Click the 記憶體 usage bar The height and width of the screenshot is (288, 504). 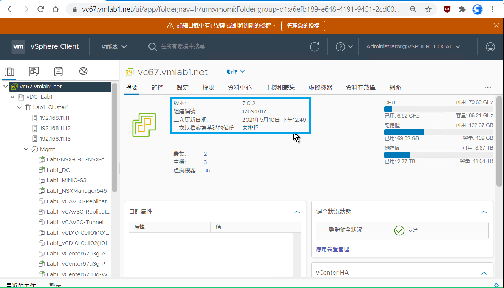439,132
